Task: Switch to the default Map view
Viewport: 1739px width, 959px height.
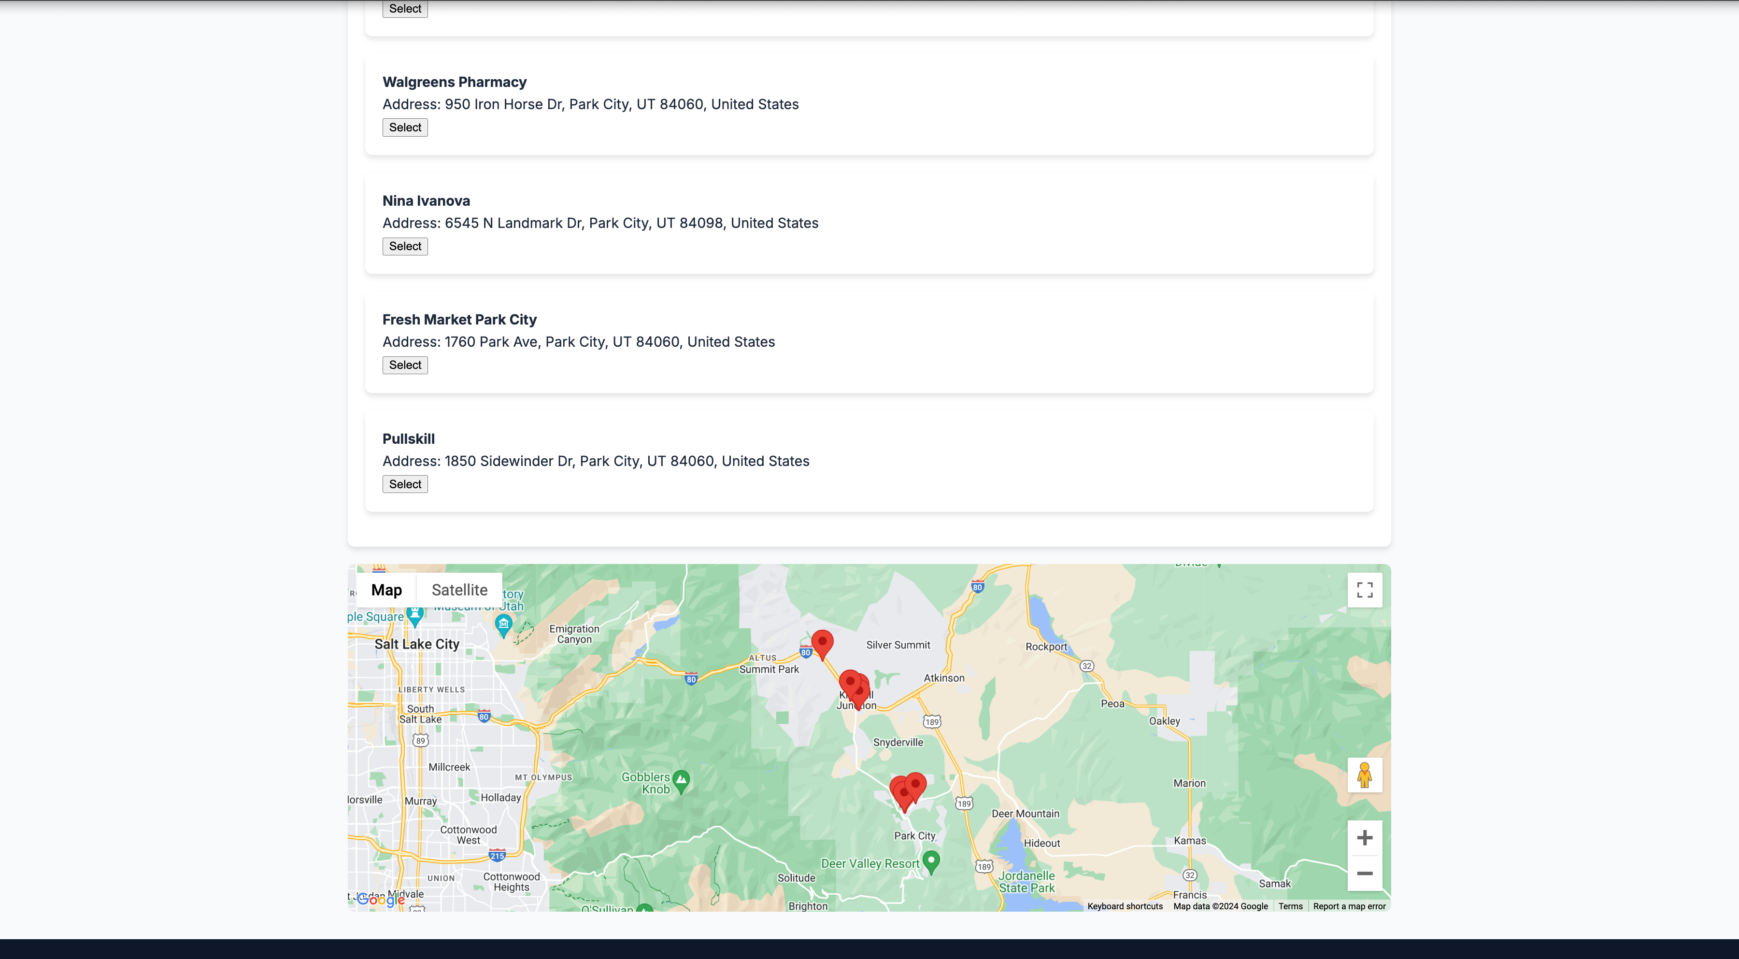Action: [x=386, y=590]
